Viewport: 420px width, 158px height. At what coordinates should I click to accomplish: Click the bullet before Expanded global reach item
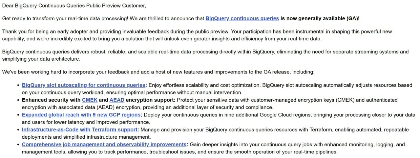18,115
